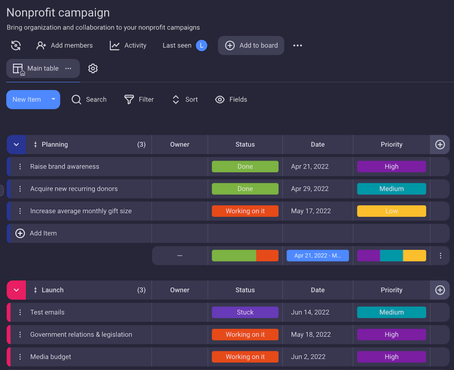
Task: Collapse the Planning group chevron
Action: coord(16,144)
